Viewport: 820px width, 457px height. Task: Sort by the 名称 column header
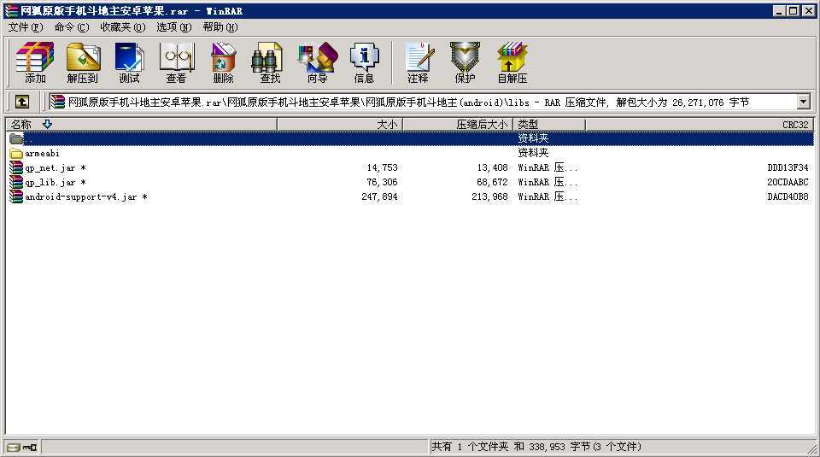pyautogui.click(x=21, y=125)
